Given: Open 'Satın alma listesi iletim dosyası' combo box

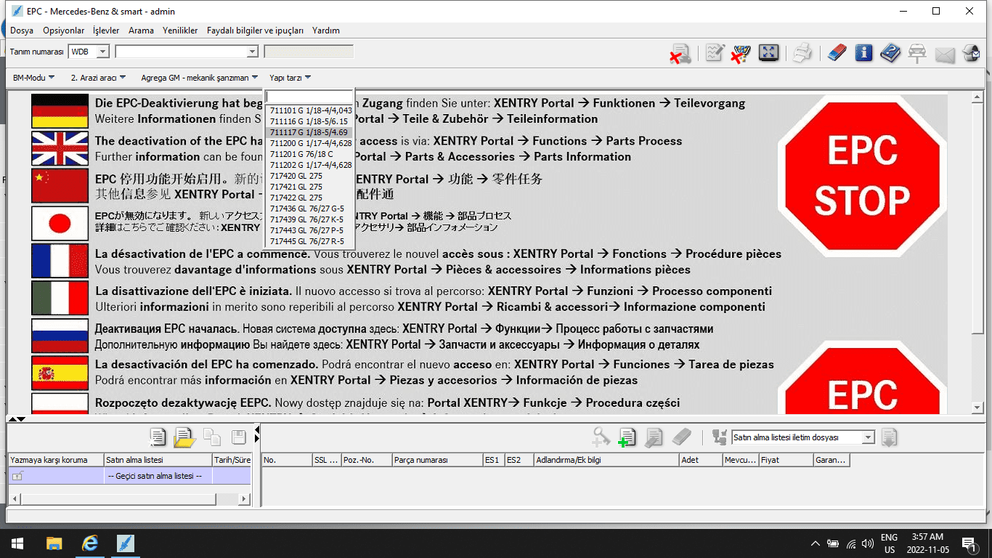Looking at the screenshot, I should point(868,437).
